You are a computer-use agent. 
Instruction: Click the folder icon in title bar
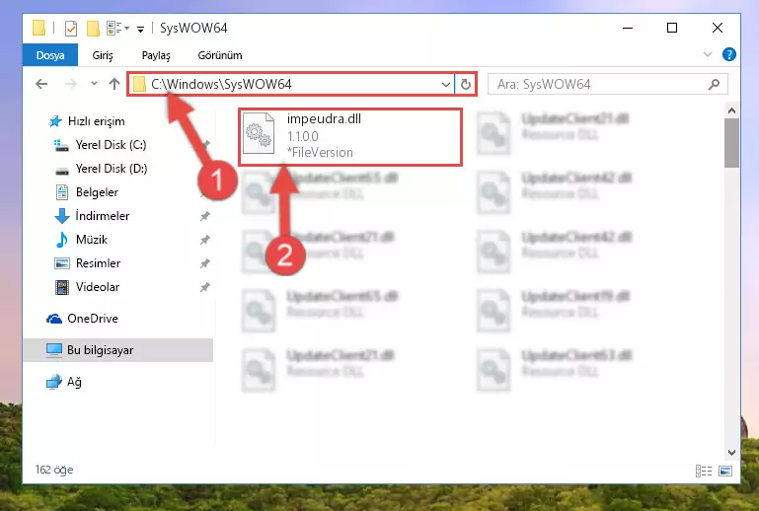[x=38, y=28]
